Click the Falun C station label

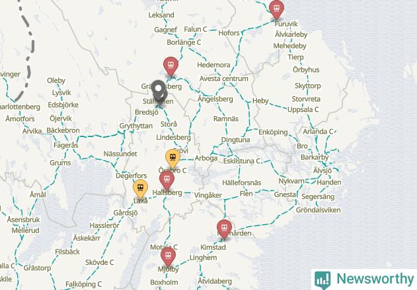pos(196,29)
